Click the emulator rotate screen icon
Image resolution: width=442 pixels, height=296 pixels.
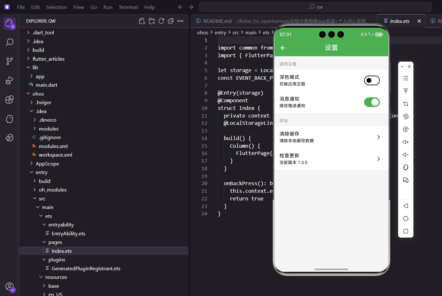[x=406, y=167]
